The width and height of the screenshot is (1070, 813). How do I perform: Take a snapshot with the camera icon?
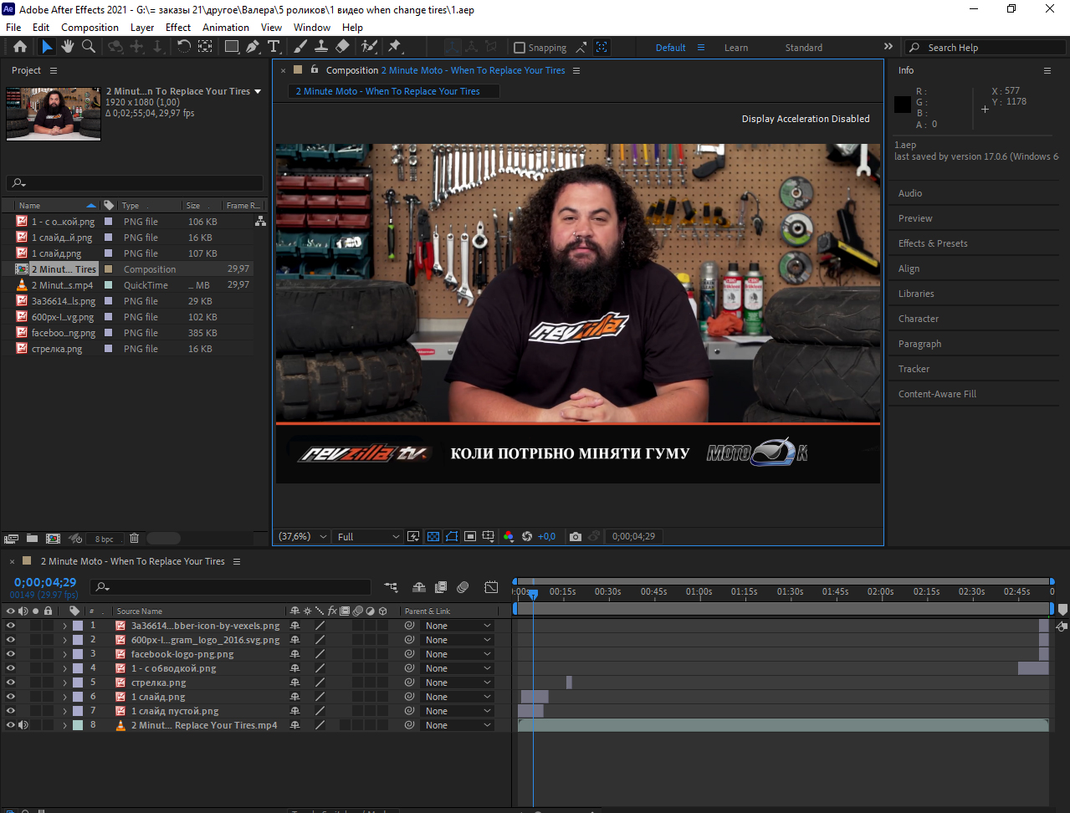[576, 537]
